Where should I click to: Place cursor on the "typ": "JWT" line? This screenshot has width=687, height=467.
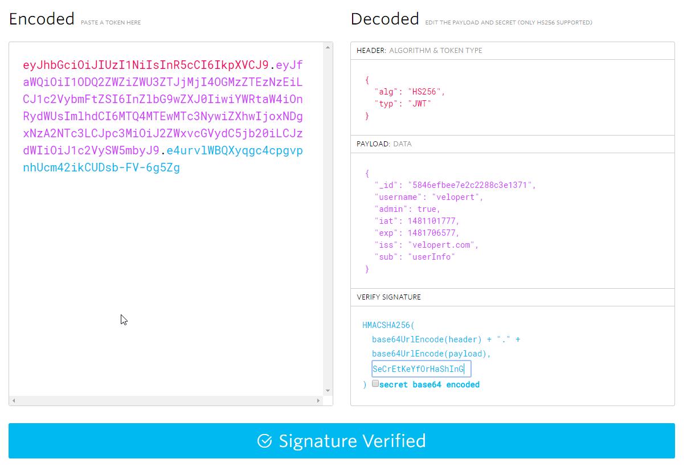(402, 104)
